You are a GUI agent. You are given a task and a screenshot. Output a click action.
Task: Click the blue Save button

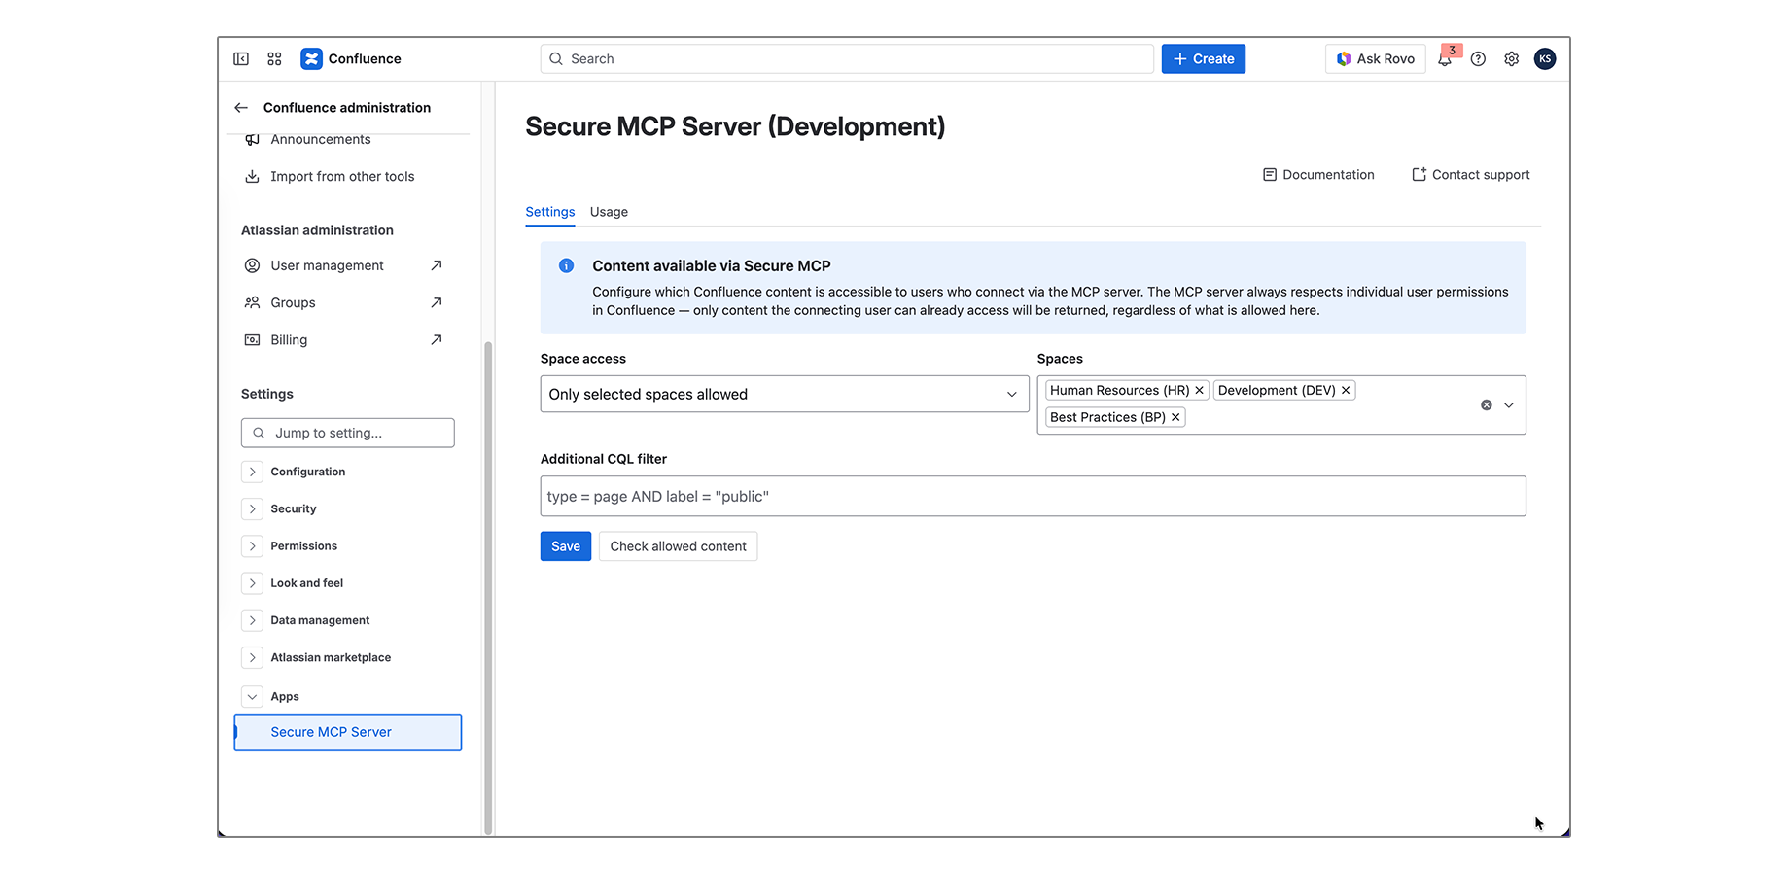[x=566, y=546]
